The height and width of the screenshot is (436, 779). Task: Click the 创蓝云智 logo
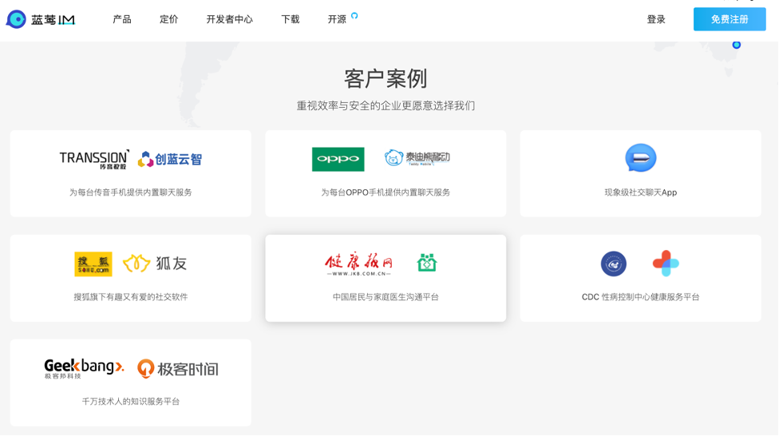tap(170, 159)
